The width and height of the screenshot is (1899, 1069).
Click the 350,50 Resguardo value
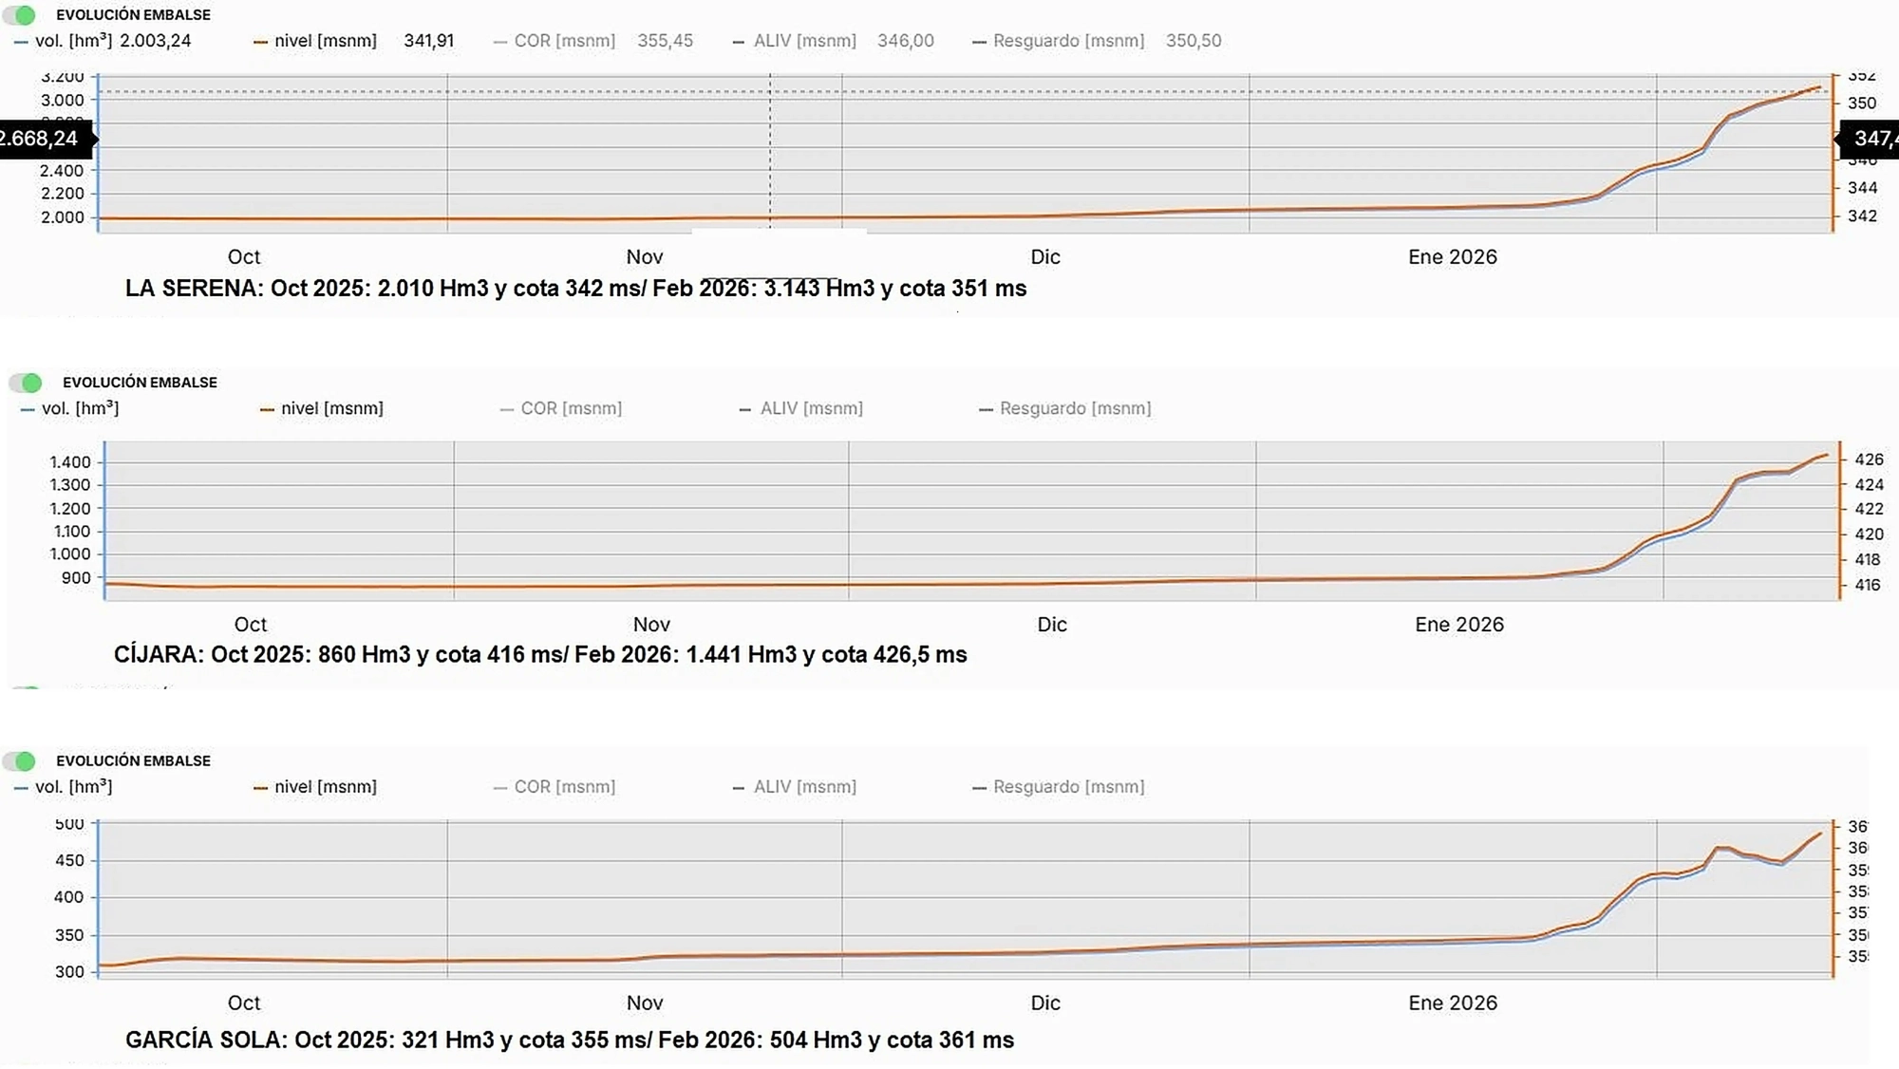tap(1194, 41)
